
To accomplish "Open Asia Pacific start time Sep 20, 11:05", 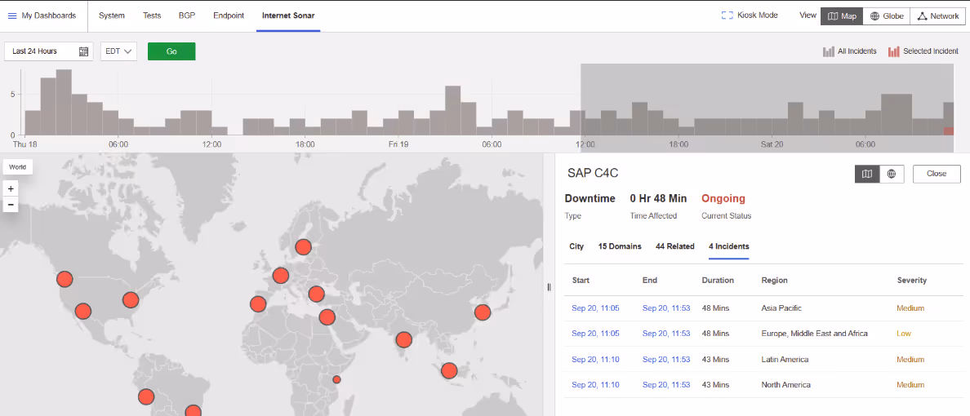I will [x=595, y=308].
